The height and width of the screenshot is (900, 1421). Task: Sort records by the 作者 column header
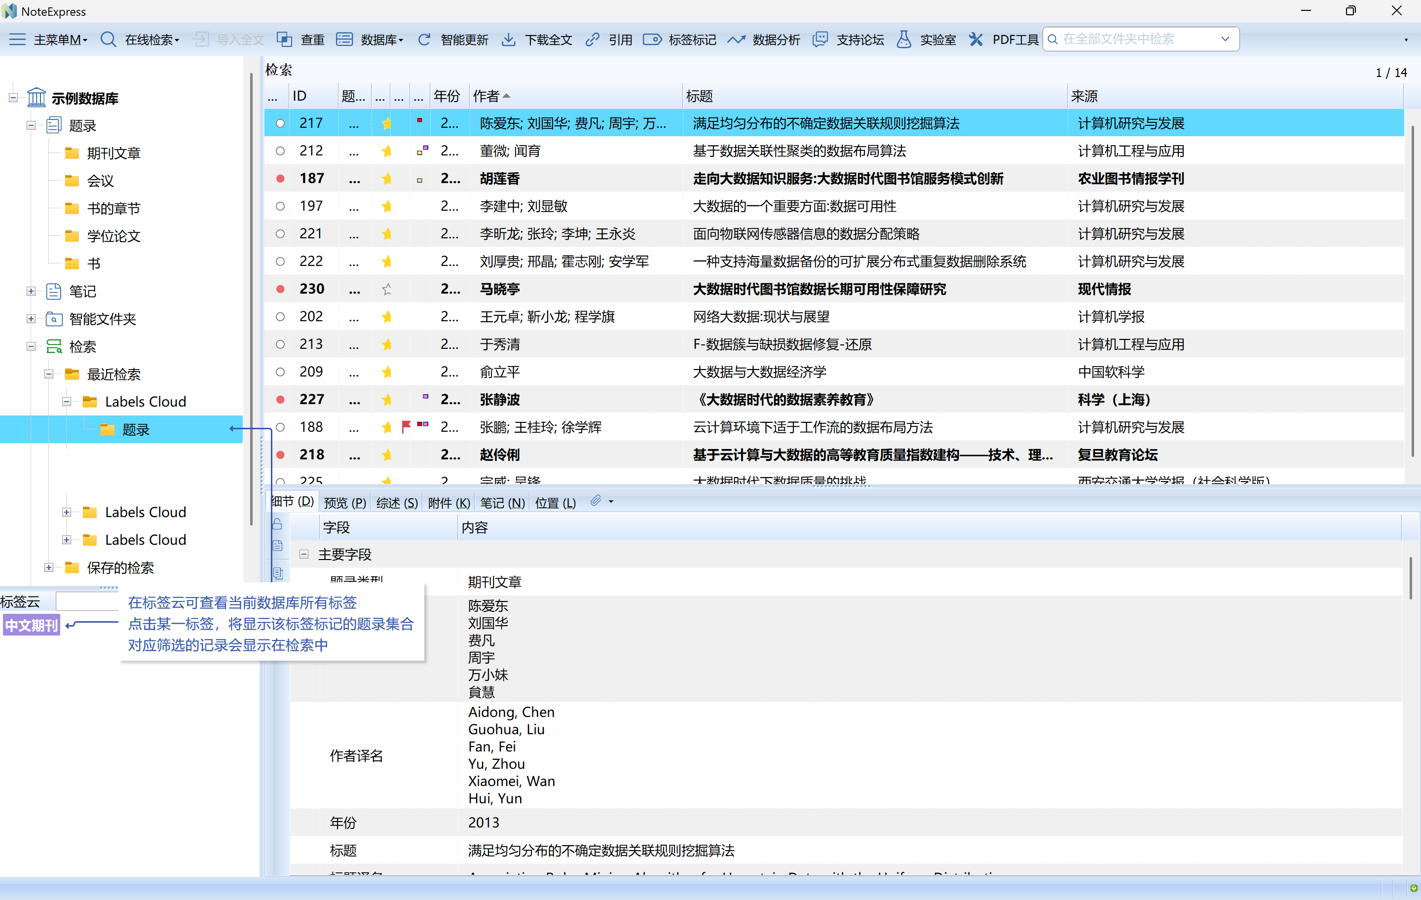[490, 95]
